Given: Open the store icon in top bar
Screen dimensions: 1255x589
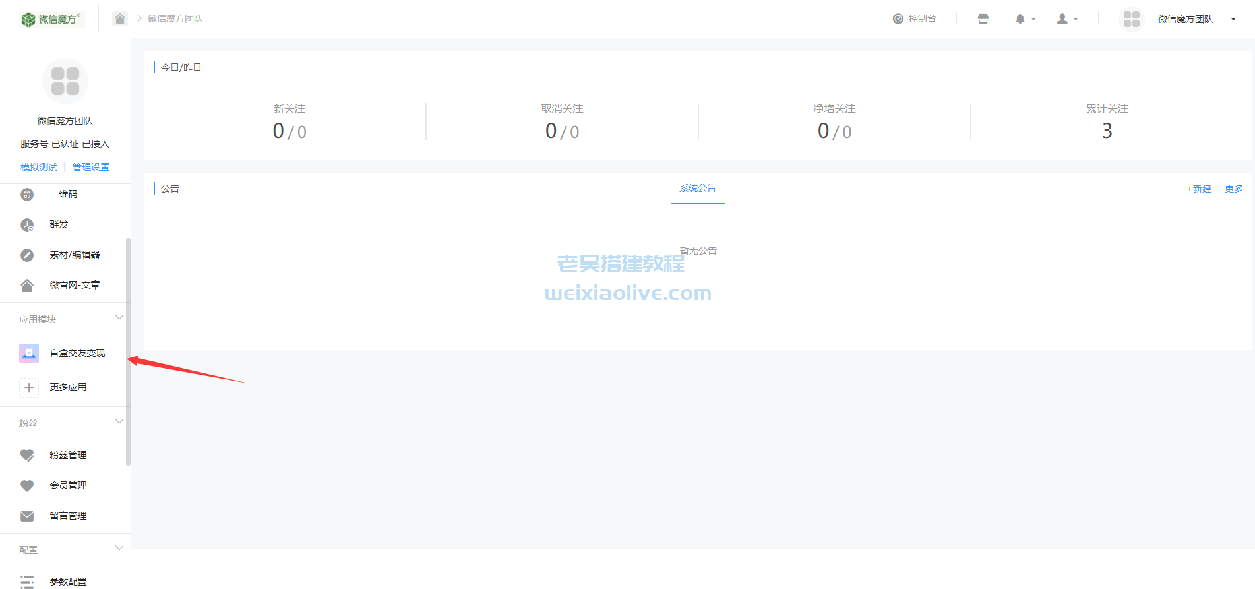Looking at the screenshot, I should coord(983,19).
